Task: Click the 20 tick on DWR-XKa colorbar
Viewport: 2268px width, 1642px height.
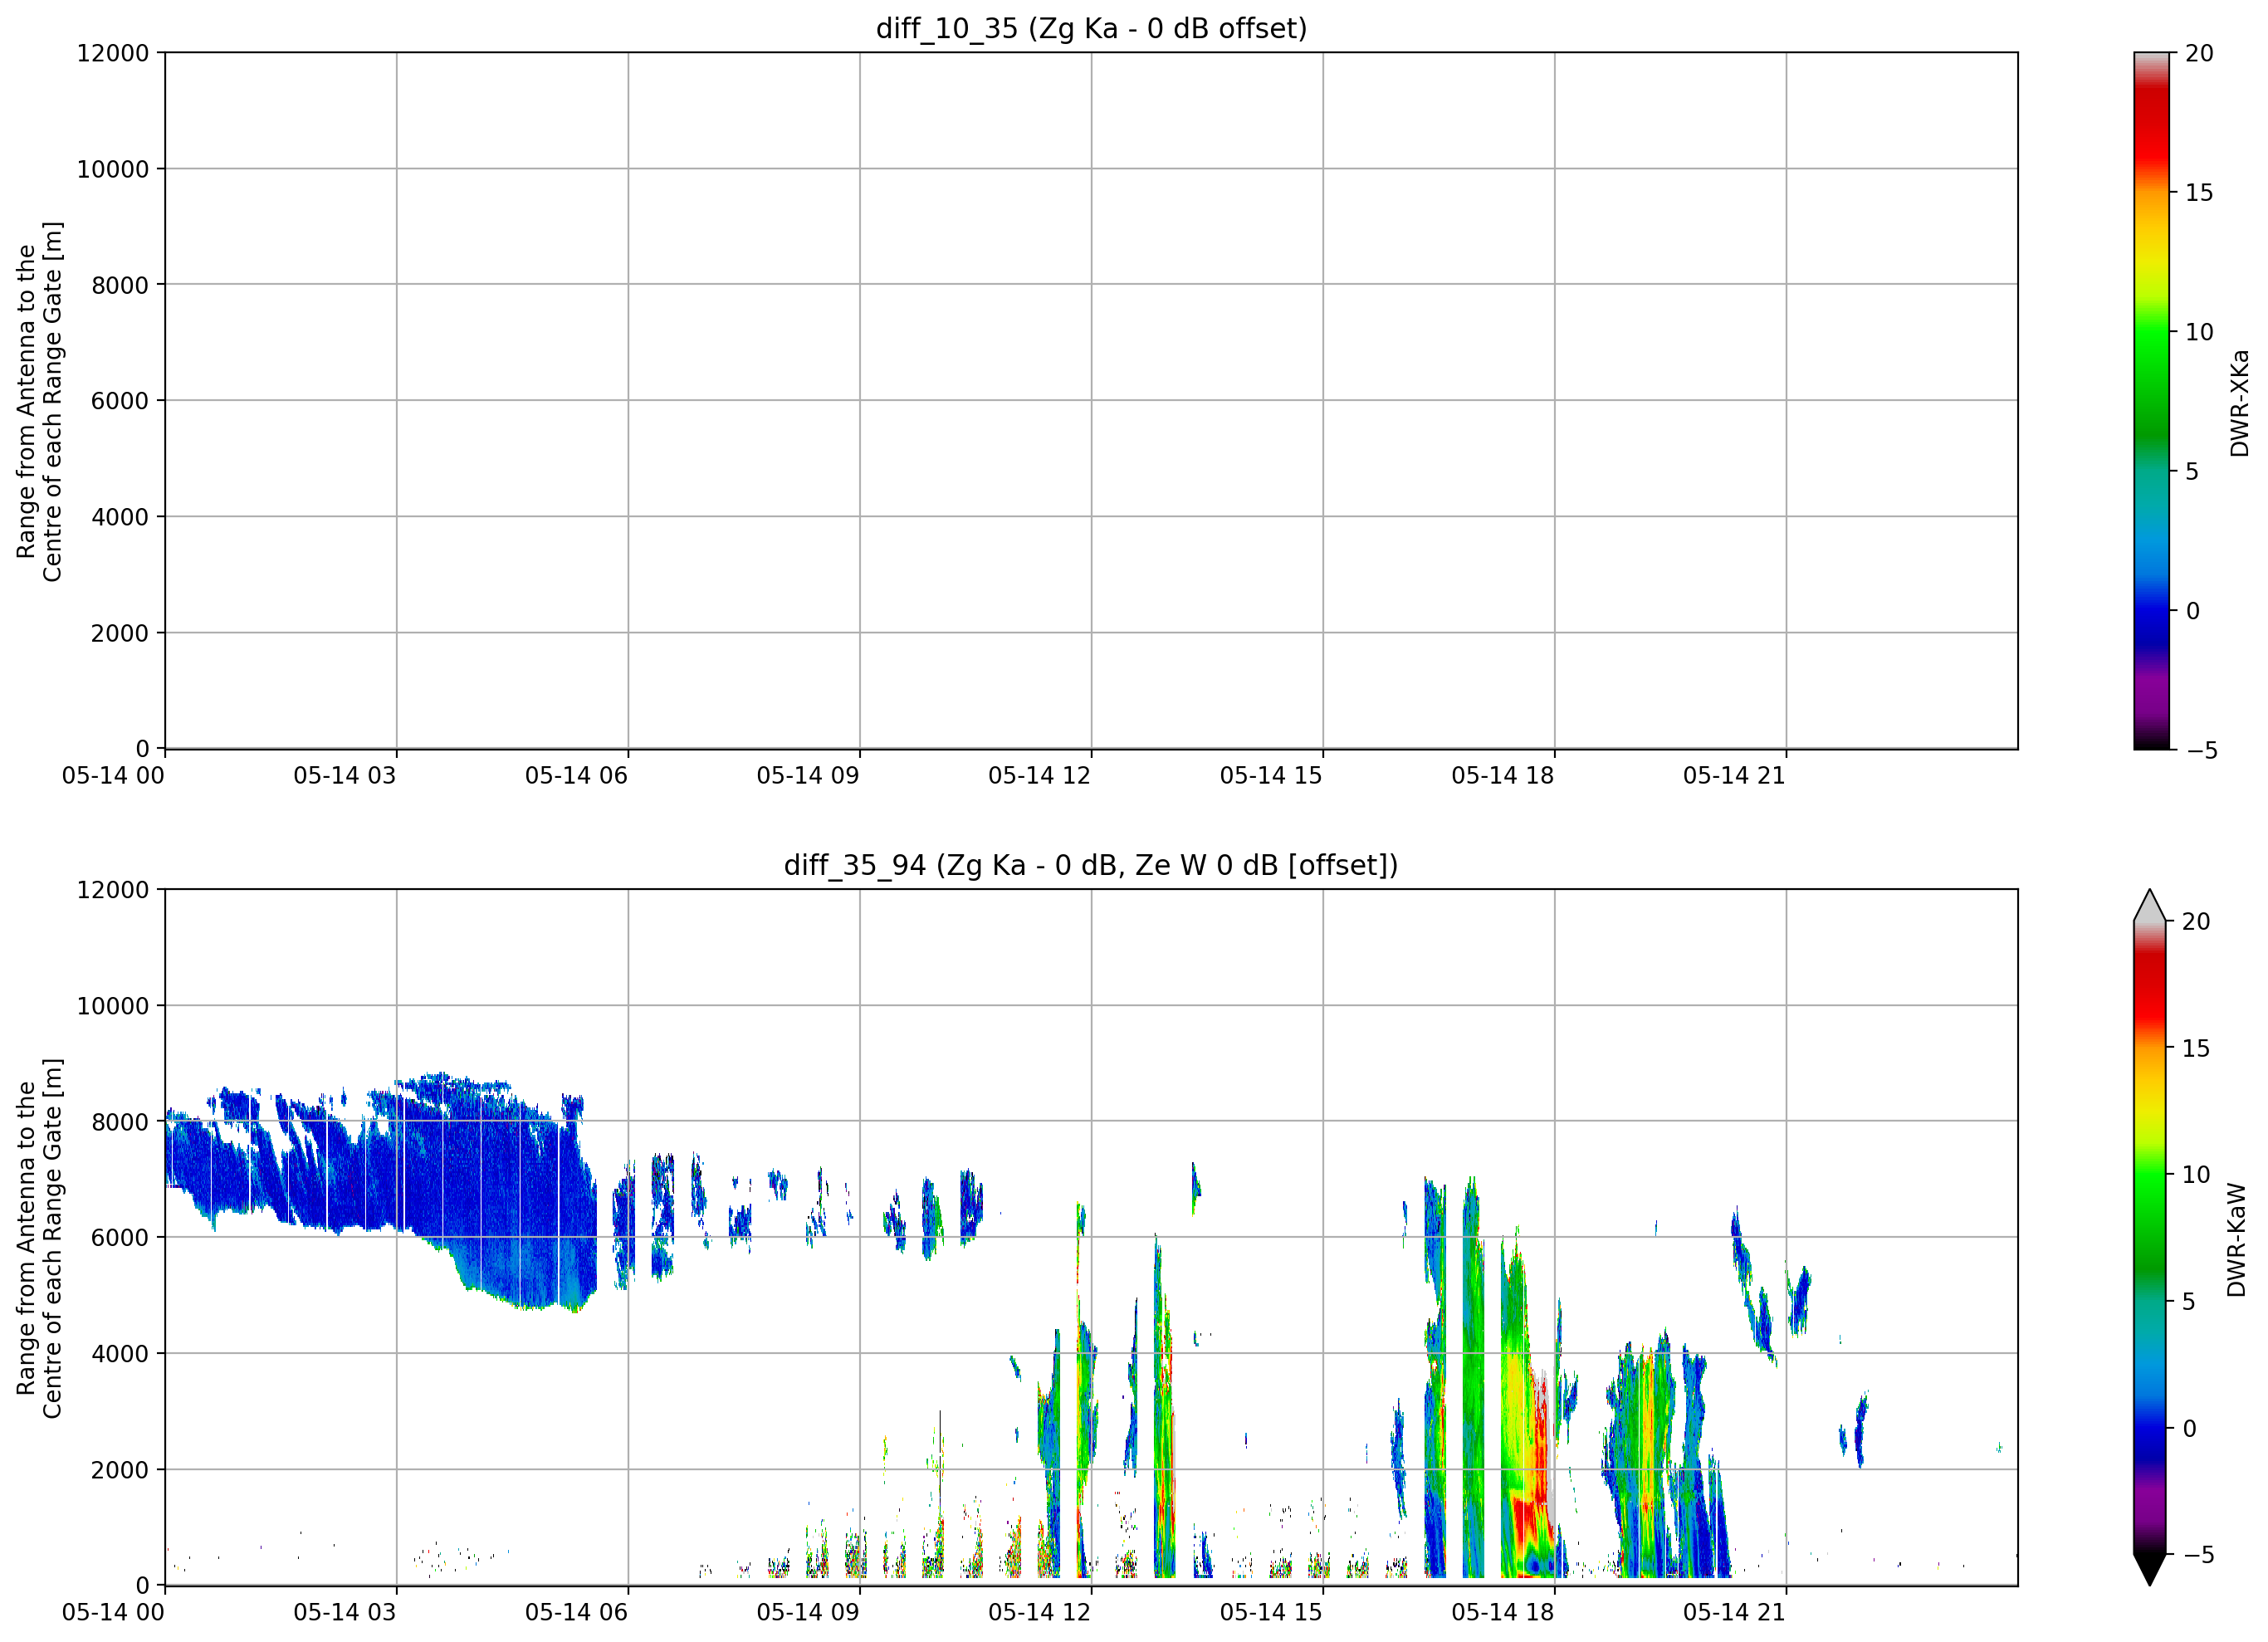Action: click(x=2199, y=53)
